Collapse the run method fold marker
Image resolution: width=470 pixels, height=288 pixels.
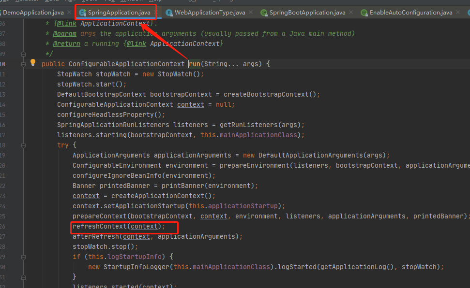[23, 64]
